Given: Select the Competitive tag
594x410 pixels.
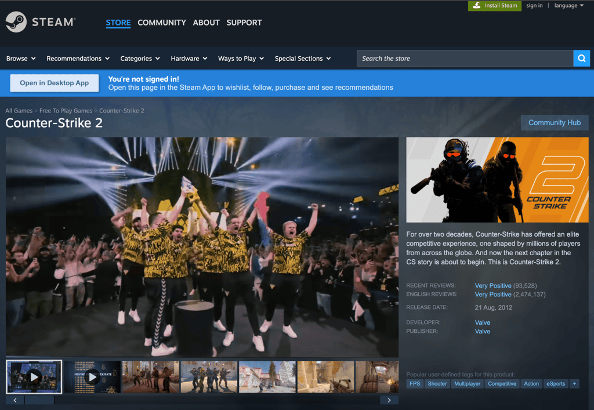Looking at the screenshot, I should click(x=502, y=384).
